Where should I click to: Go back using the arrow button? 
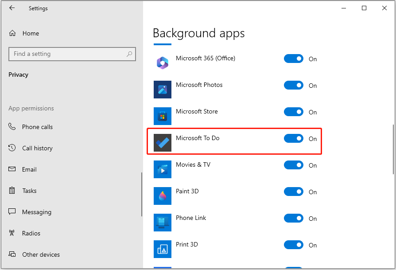point(12,8)
